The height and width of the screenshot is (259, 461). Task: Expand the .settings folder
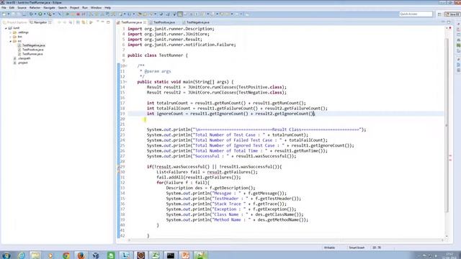click(11, 32)
